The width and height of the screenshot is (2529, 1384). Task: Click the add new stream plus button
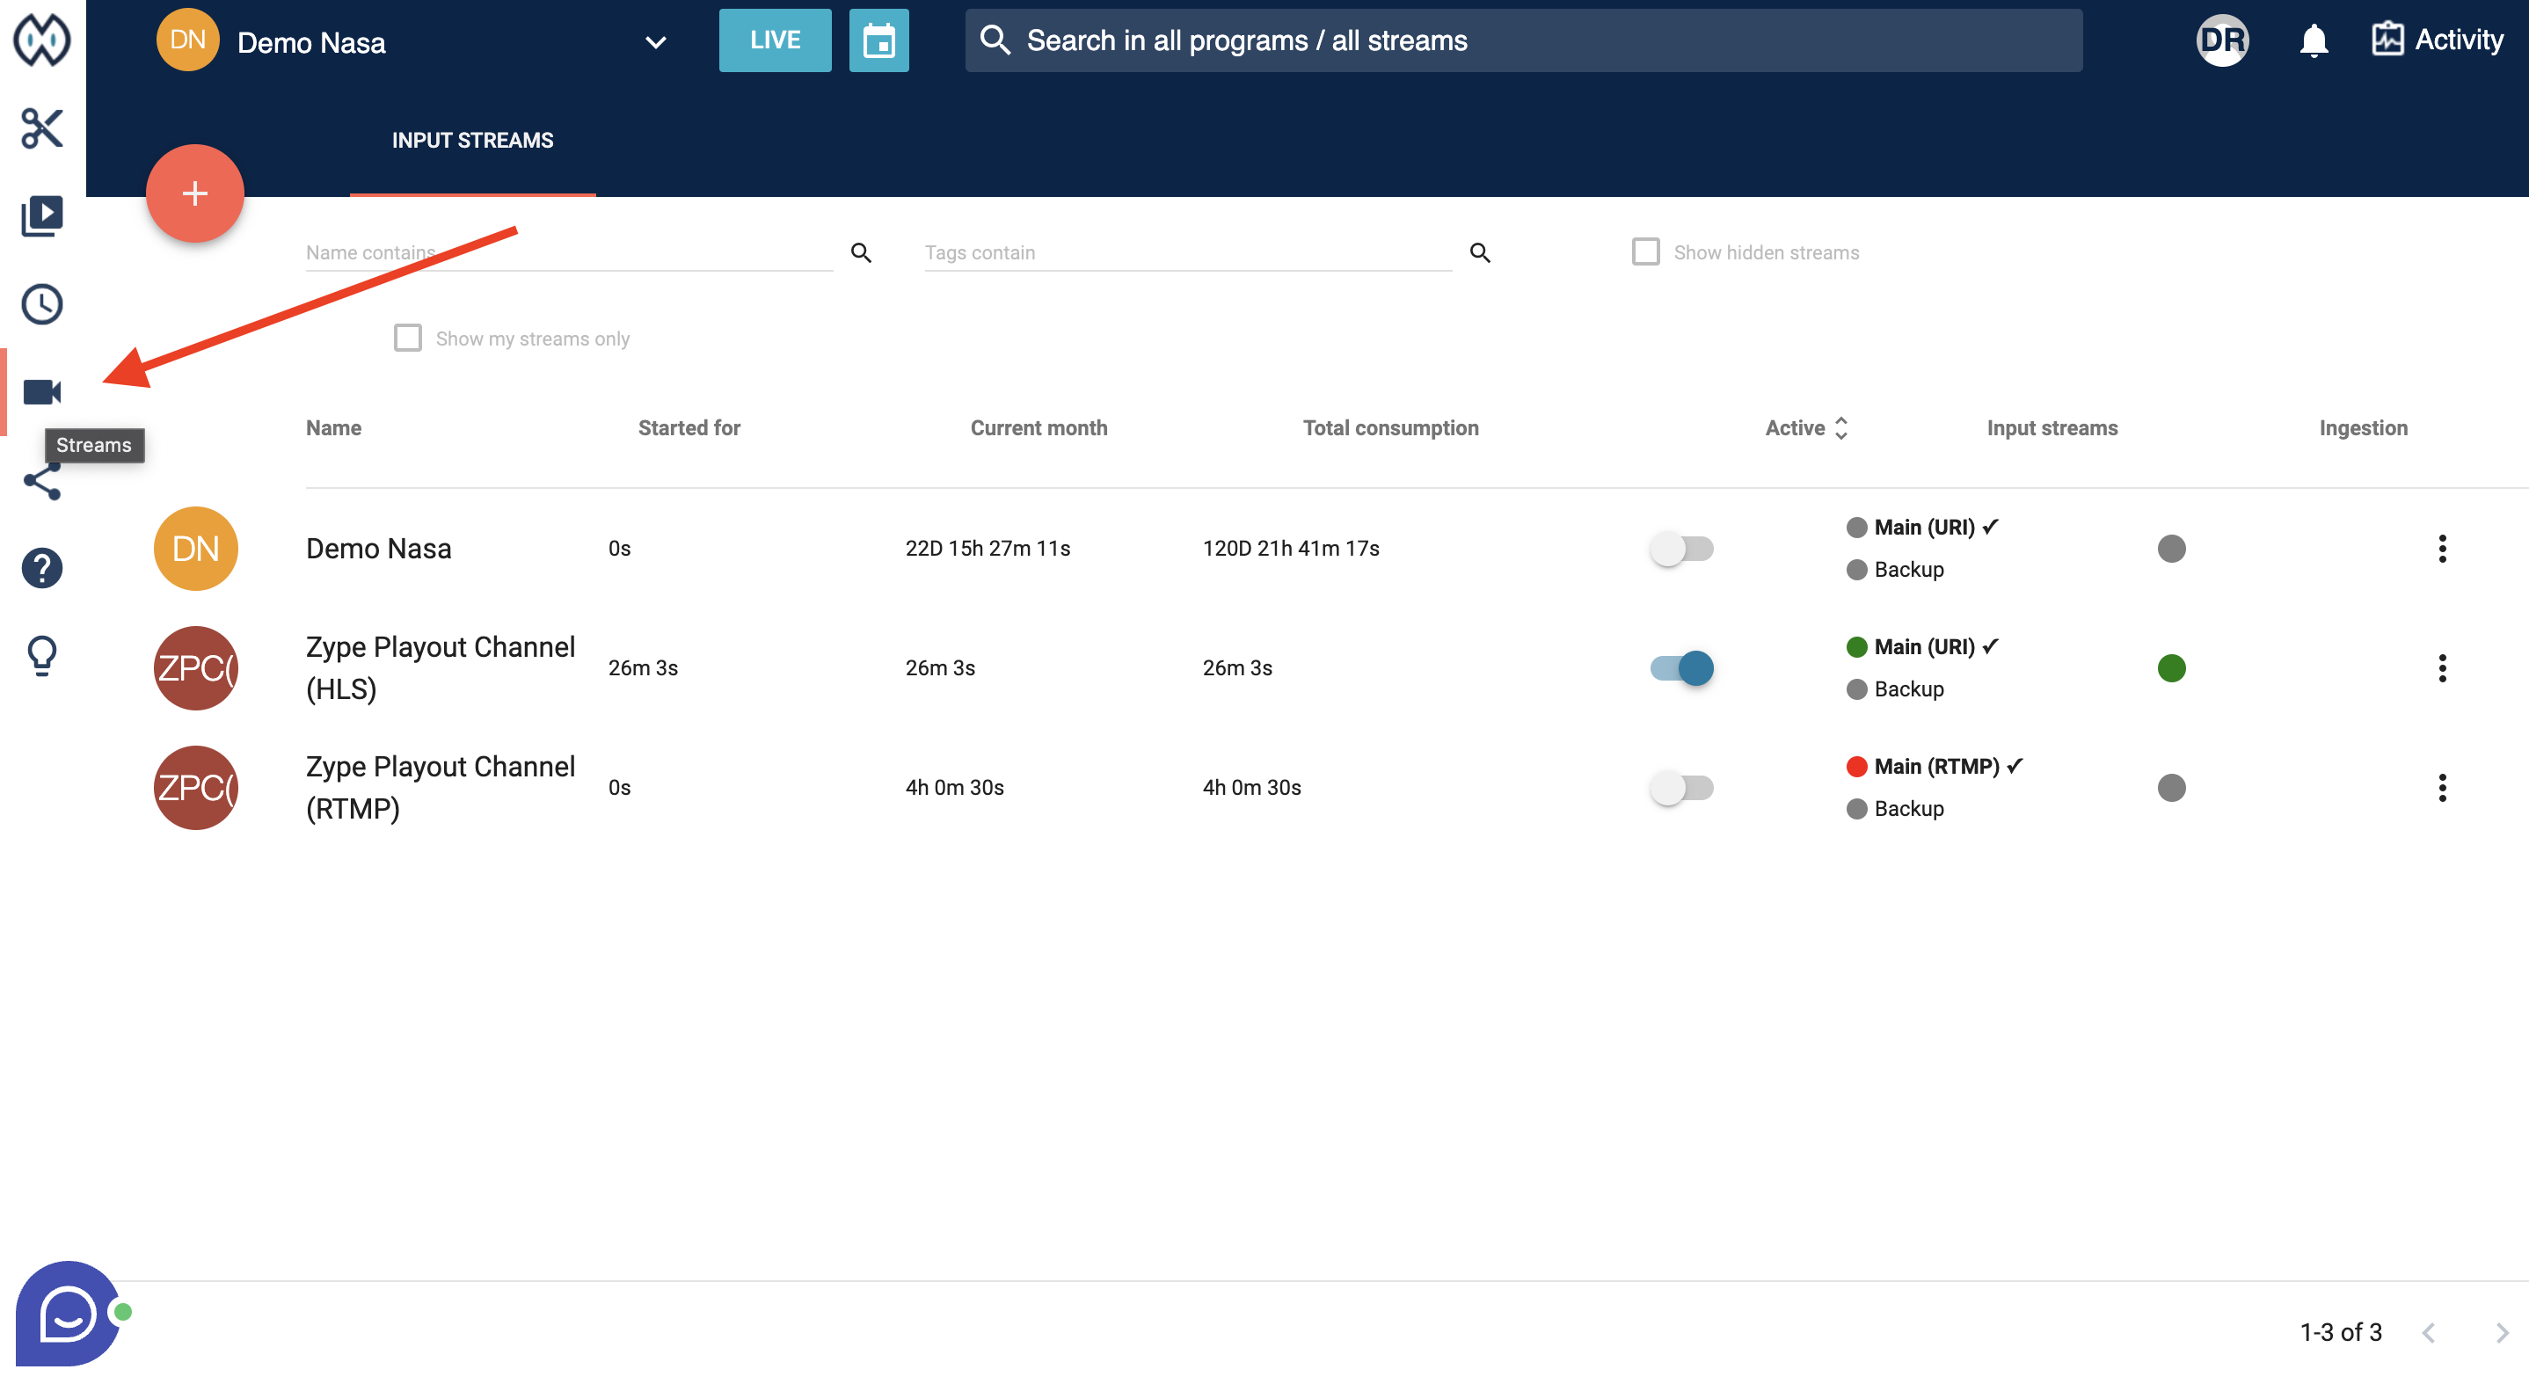point(195,193)
